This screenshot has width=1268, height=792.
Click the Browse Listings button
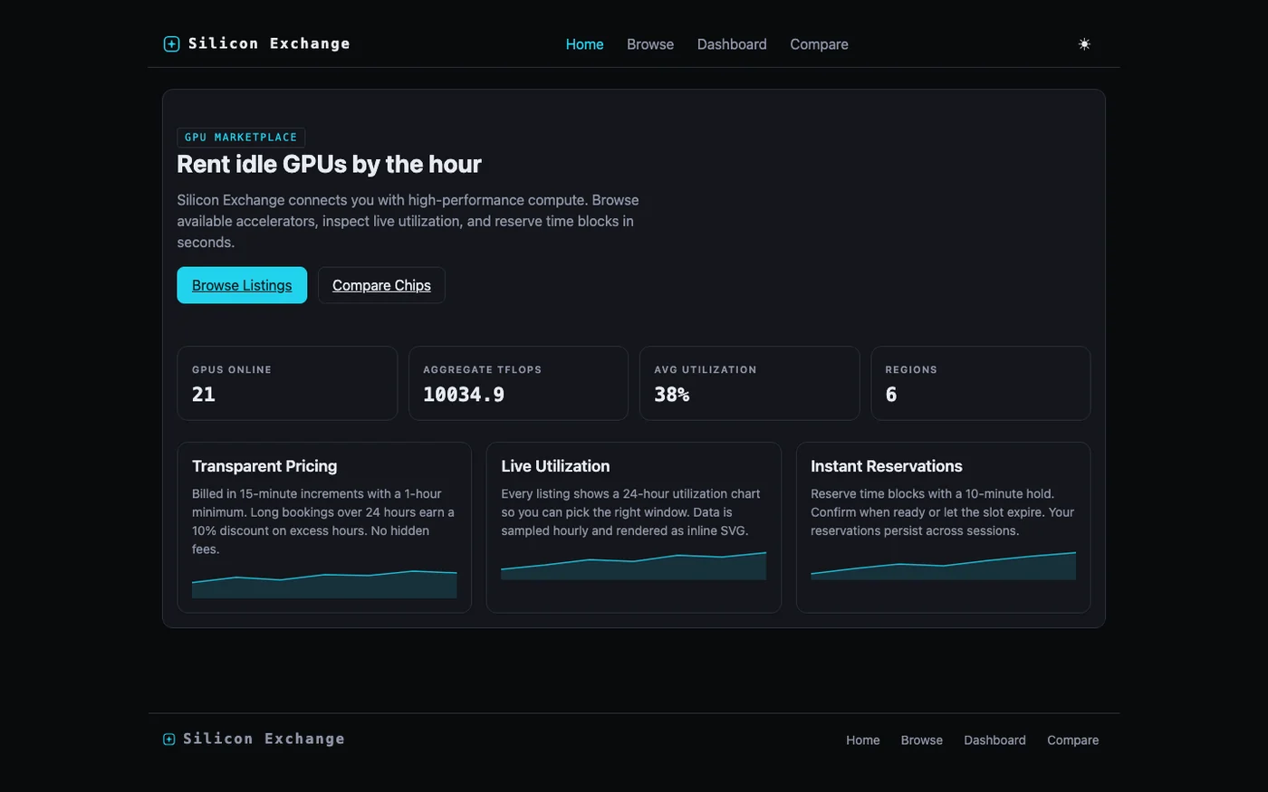point(242,285)
